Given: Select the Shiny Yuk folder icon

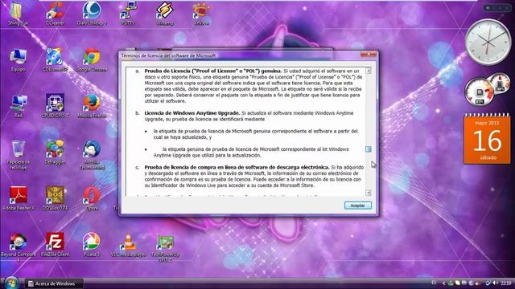Looking at the screenshot, I should point(18,13).
